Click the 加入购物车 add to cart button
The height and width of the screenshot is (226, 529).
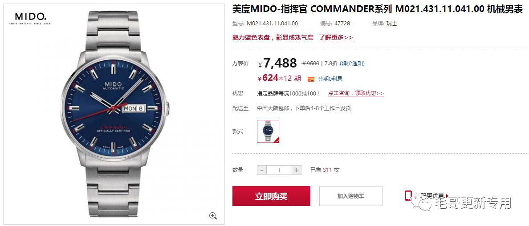coord(351,196)
